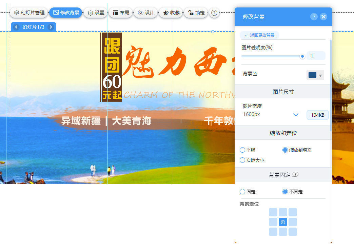The width and height of the screenshot is (354, 252).
Task: Click the 缩放和定位 section header
Action: [x=283, y=133]
